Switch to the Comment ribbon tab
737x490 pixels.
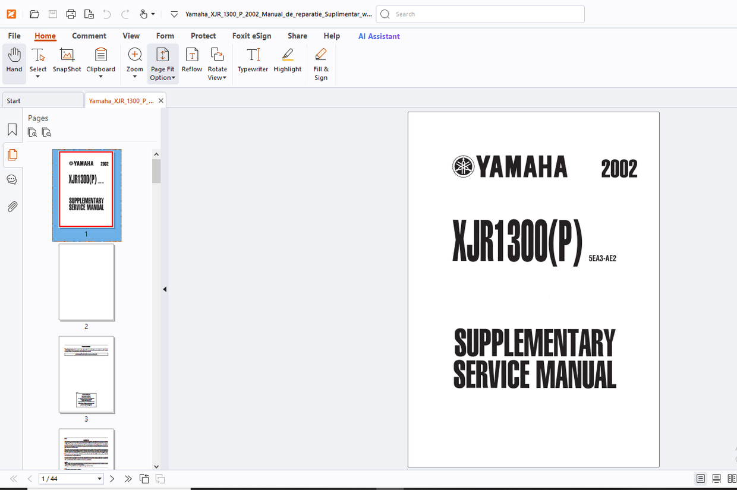click(x=89, y=36)
